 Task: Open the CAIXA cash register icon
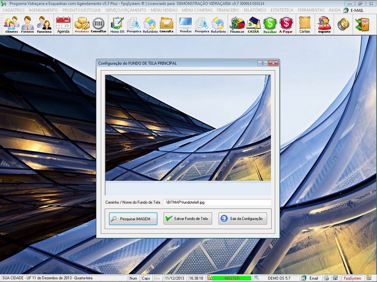coord(254,24)
